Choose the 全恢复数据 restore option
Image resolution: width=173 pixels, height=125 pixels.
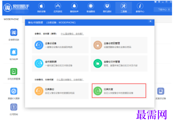[x=60, y=63]
